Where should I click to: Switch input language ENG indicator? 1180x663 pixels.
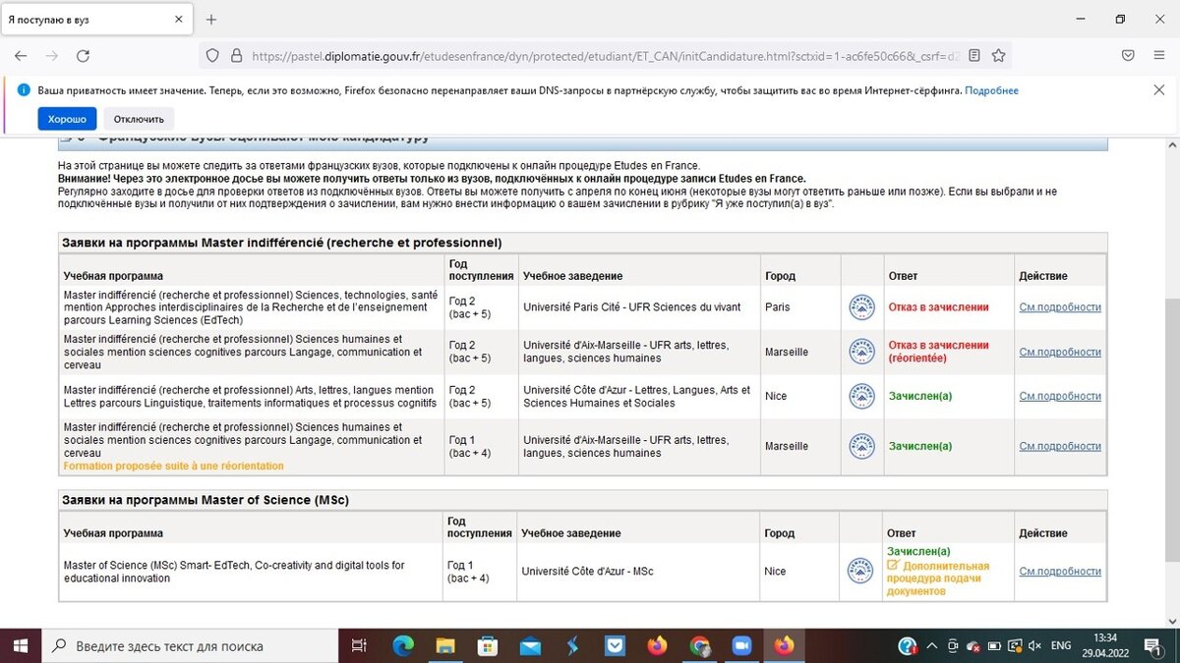(1061, 645)
